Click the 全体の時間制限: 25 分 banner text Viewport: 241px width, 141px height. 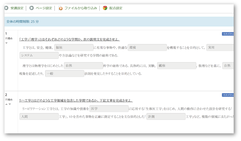(22, 21)
